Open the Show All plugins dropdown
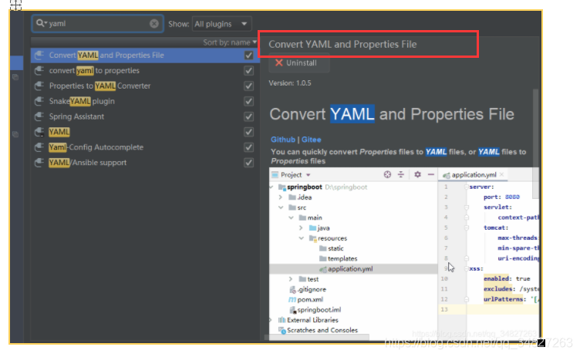 [x=222, y=24]
